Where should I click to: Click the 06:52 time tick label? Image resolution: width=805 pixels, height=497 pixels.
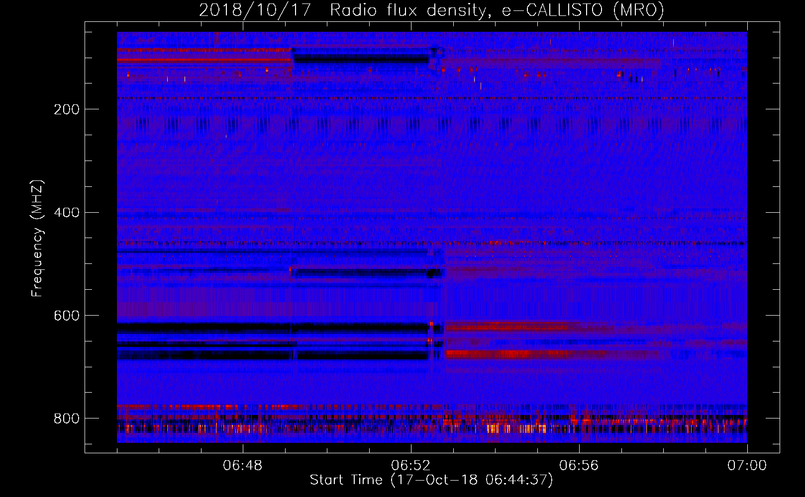click(x=411, y=465)
